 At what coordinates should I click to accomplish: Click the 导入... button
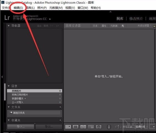(x=21, y=127)
